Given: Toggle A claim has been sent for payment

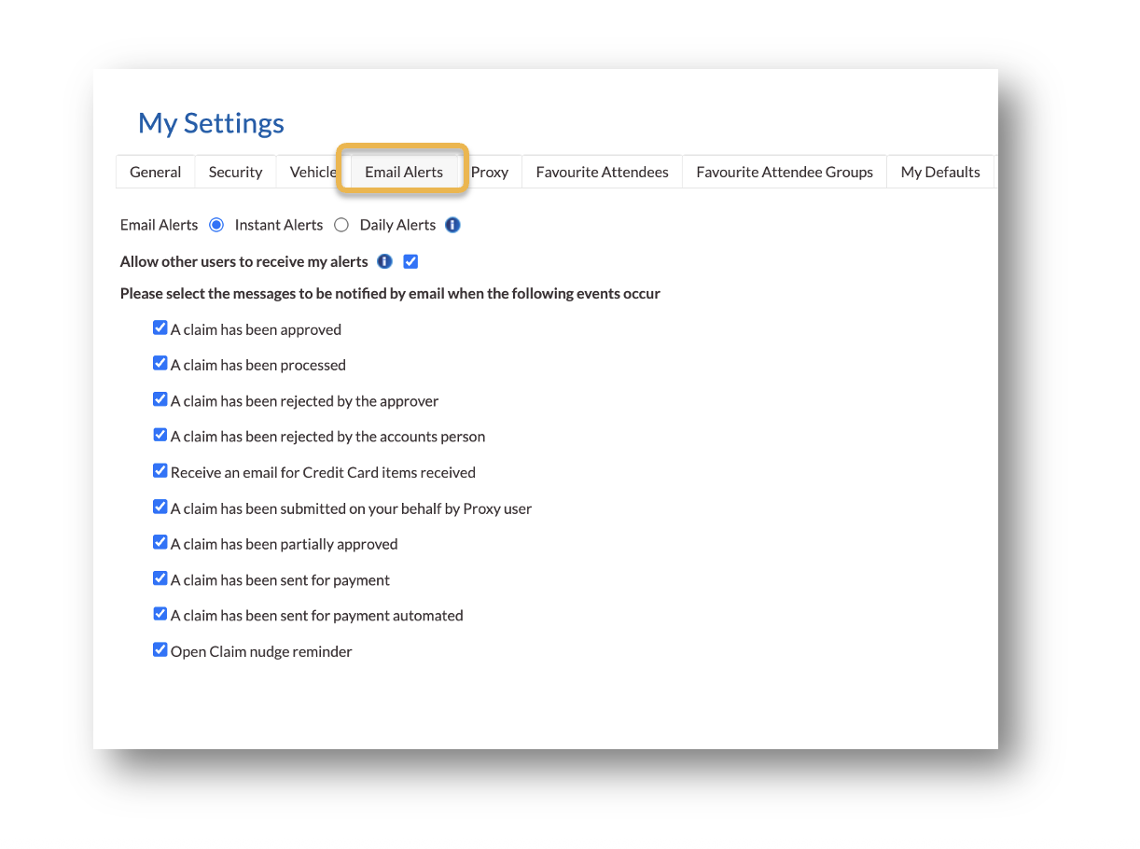Looking at the screenshot, I should tap(160, 578).
